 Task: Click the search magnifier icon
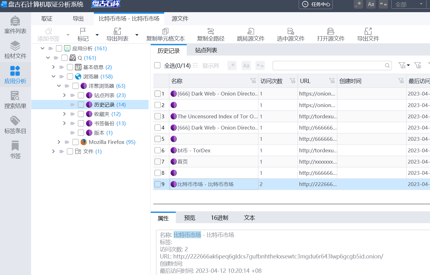pyautogui.click(x=387, y=66)
